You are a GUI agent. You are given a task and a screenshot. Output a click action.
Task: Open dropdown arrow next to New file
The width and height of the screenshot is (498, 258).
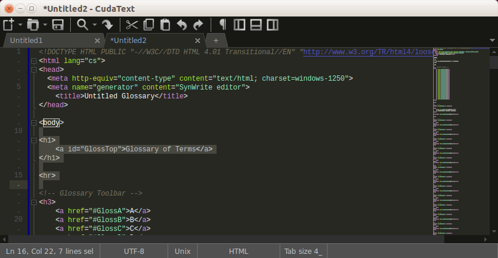(20, 25)
